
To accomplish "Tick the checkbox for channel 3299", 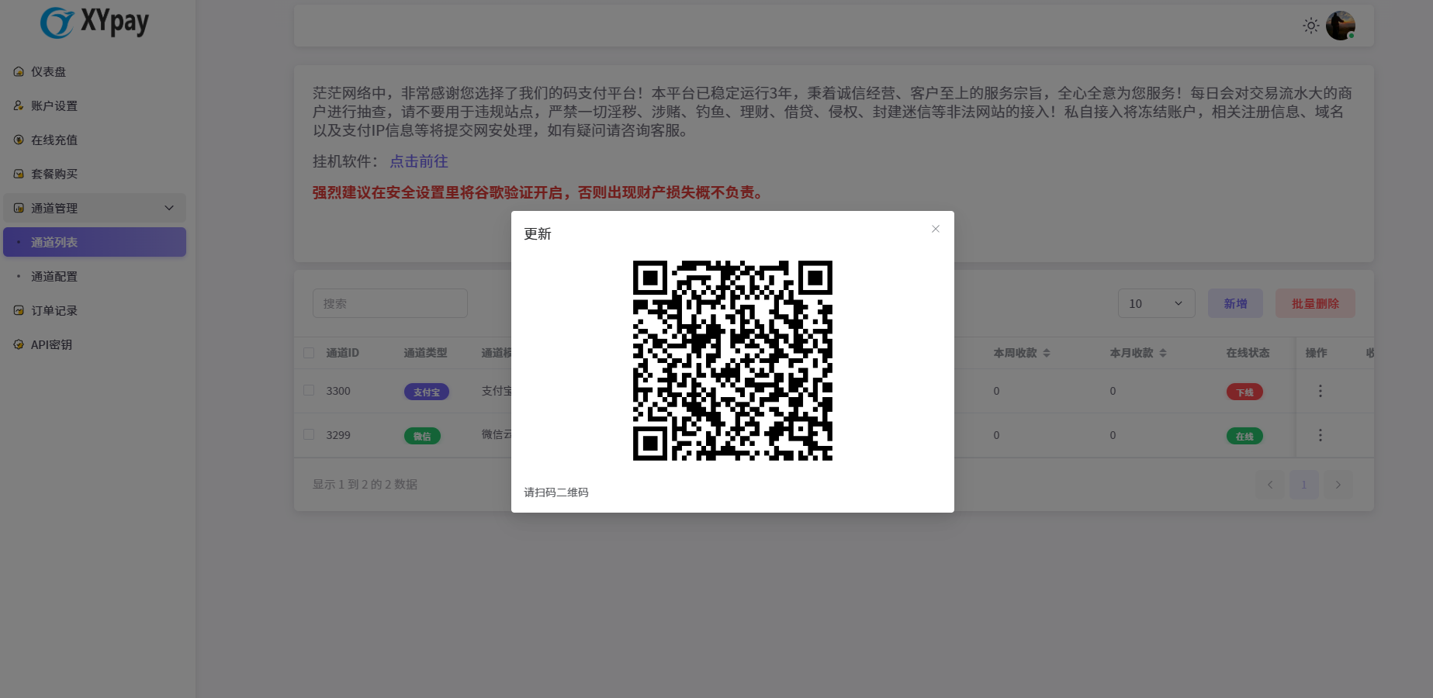I will coord(309,435).
